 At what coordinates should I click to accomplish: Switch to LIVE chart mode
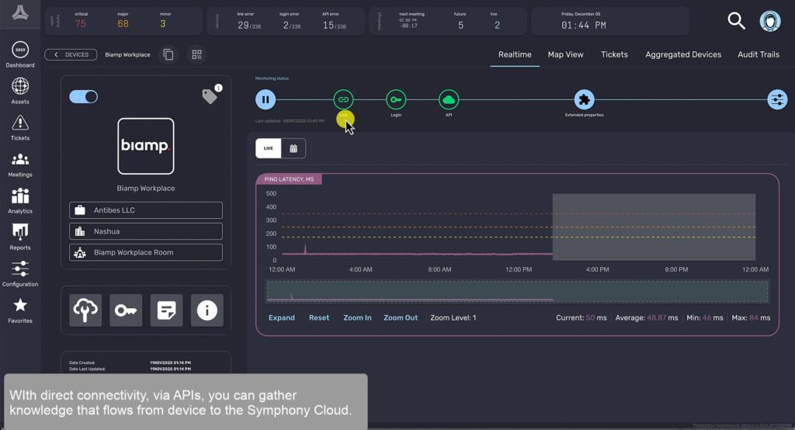[x=268, y=148]
